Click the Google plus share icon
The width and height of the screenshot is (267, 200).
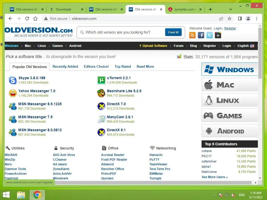218,35
